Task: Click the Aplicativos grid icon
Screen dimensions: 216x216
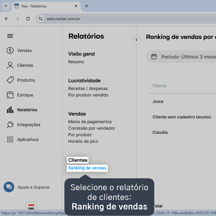Action: (x=10, y=139)
